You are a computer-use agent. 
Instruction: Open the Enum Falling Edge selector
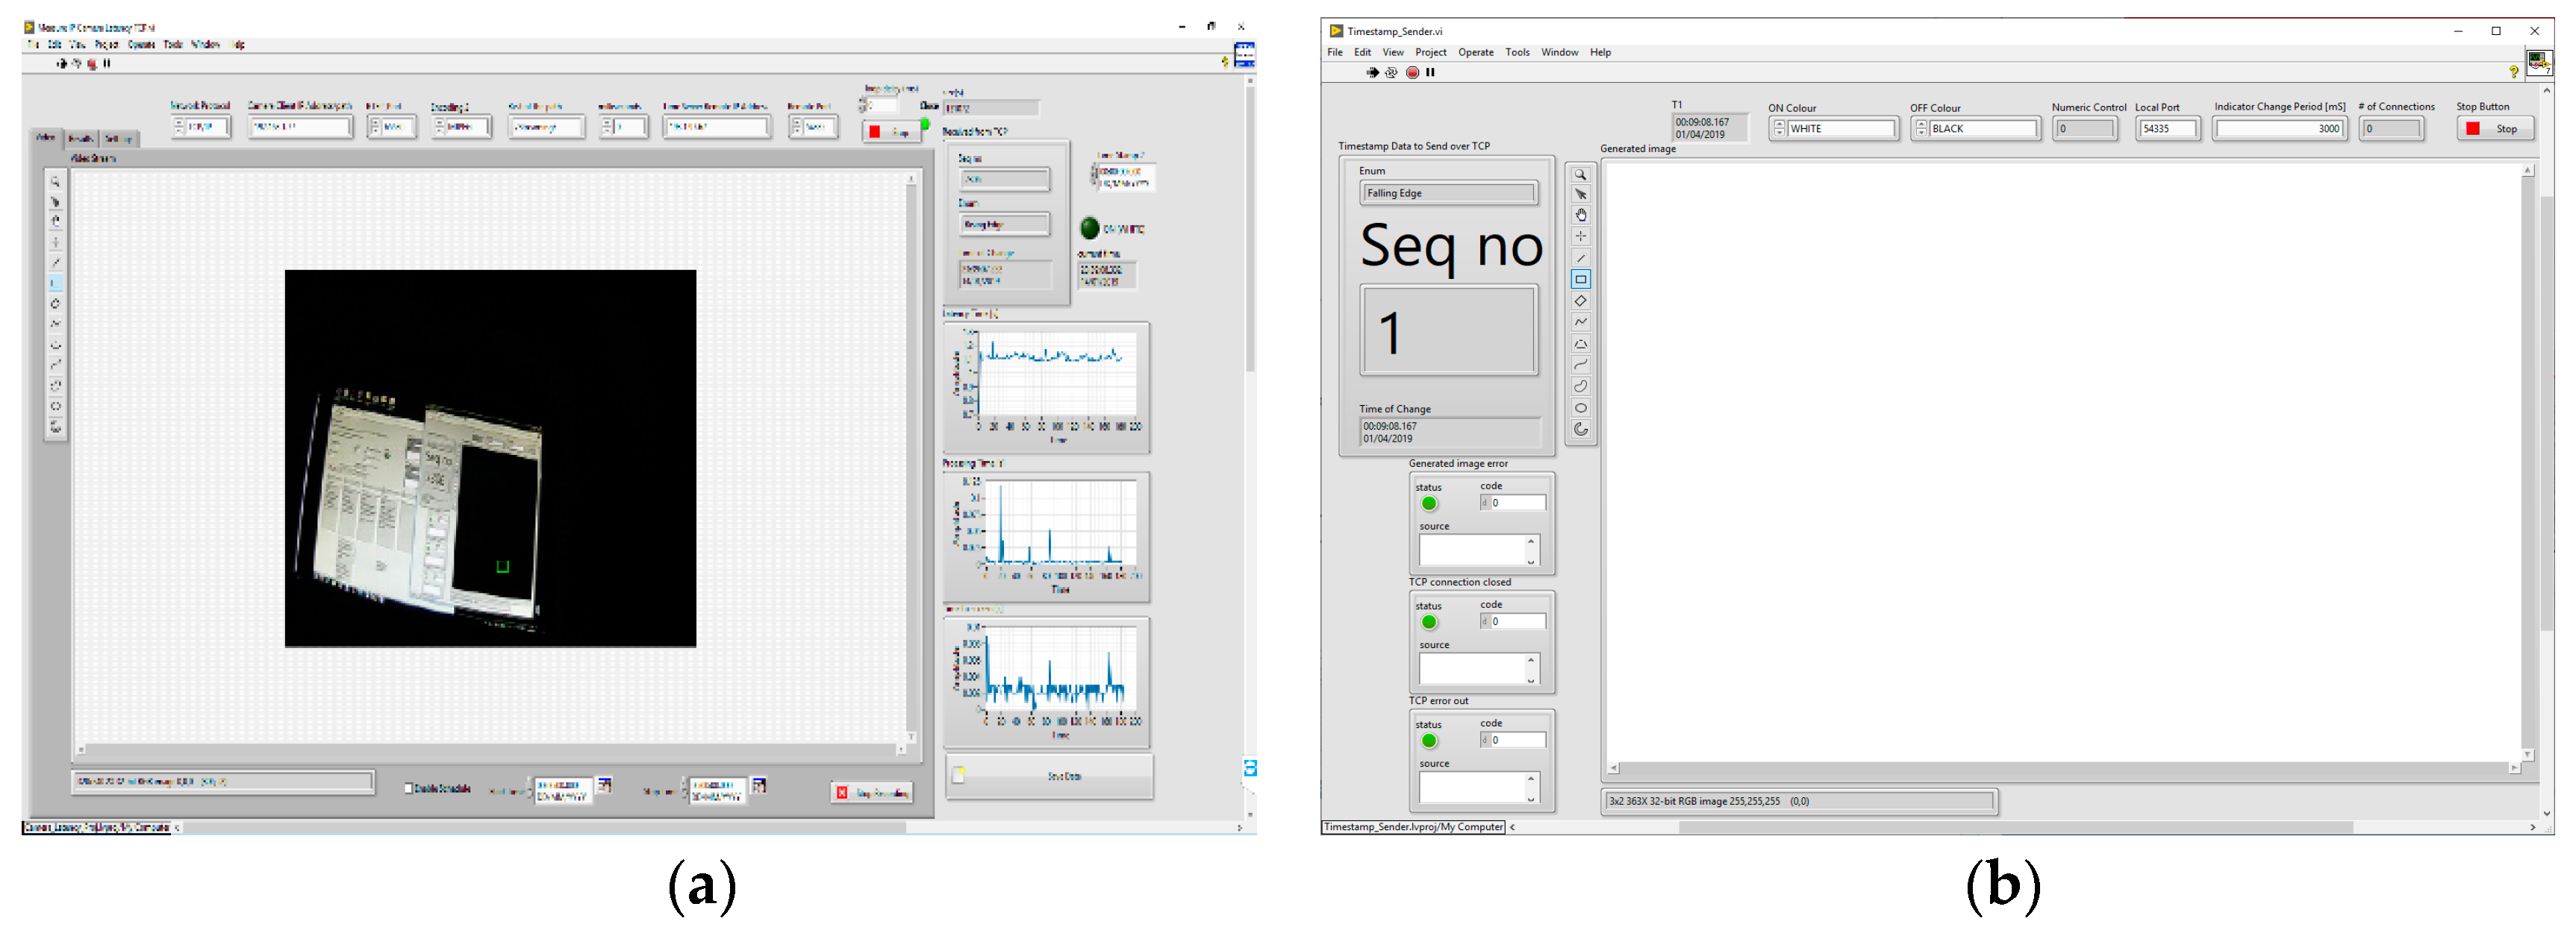pyautogui.click(x=1448, y=194)
